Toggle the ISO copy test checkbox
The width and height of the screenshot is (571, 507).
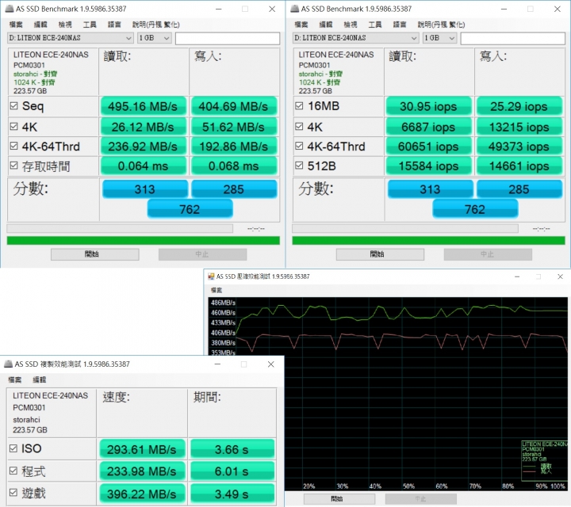13,448
